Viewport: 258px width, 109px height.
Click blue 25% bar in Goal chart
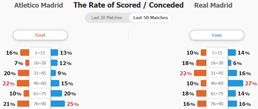57,103
